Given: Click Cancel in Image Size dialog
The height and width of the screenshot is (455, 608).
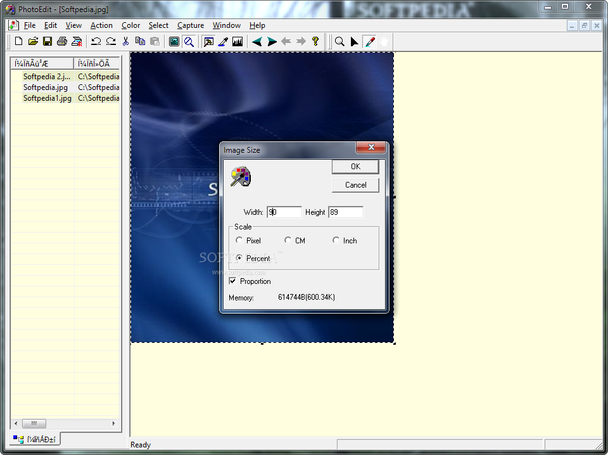Looking at the screenshot, I should coord(355,185).
